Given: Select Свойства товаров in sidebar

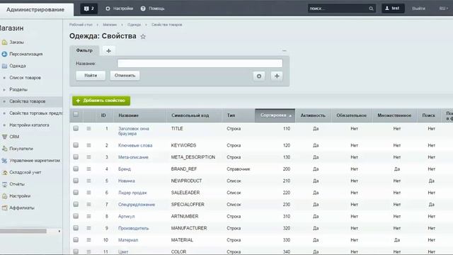Looking at the screenshot, I should [28, 101].
